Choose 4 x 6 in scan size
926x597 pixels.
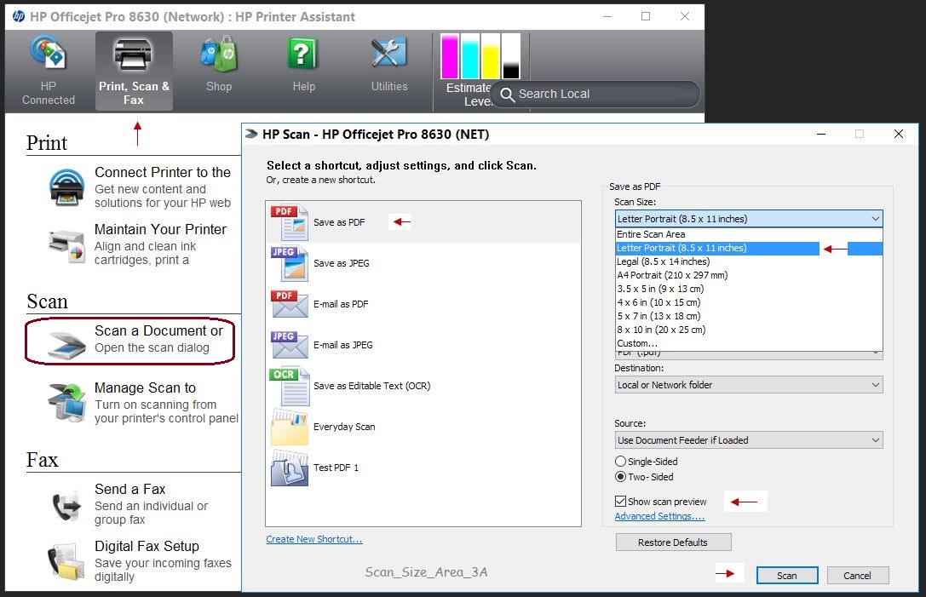tap(749, 302)
